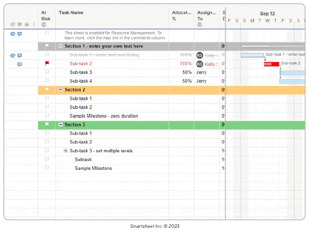Open the comment bubble for Sub-task 2
Image resolution: width=309 pixels, height=232 pixels.
point(20,64)
